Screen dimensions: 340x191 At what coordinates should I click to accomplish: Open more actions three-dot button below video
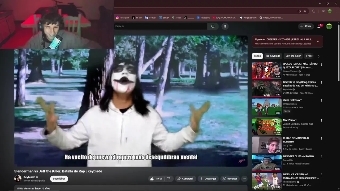(244, 179)
